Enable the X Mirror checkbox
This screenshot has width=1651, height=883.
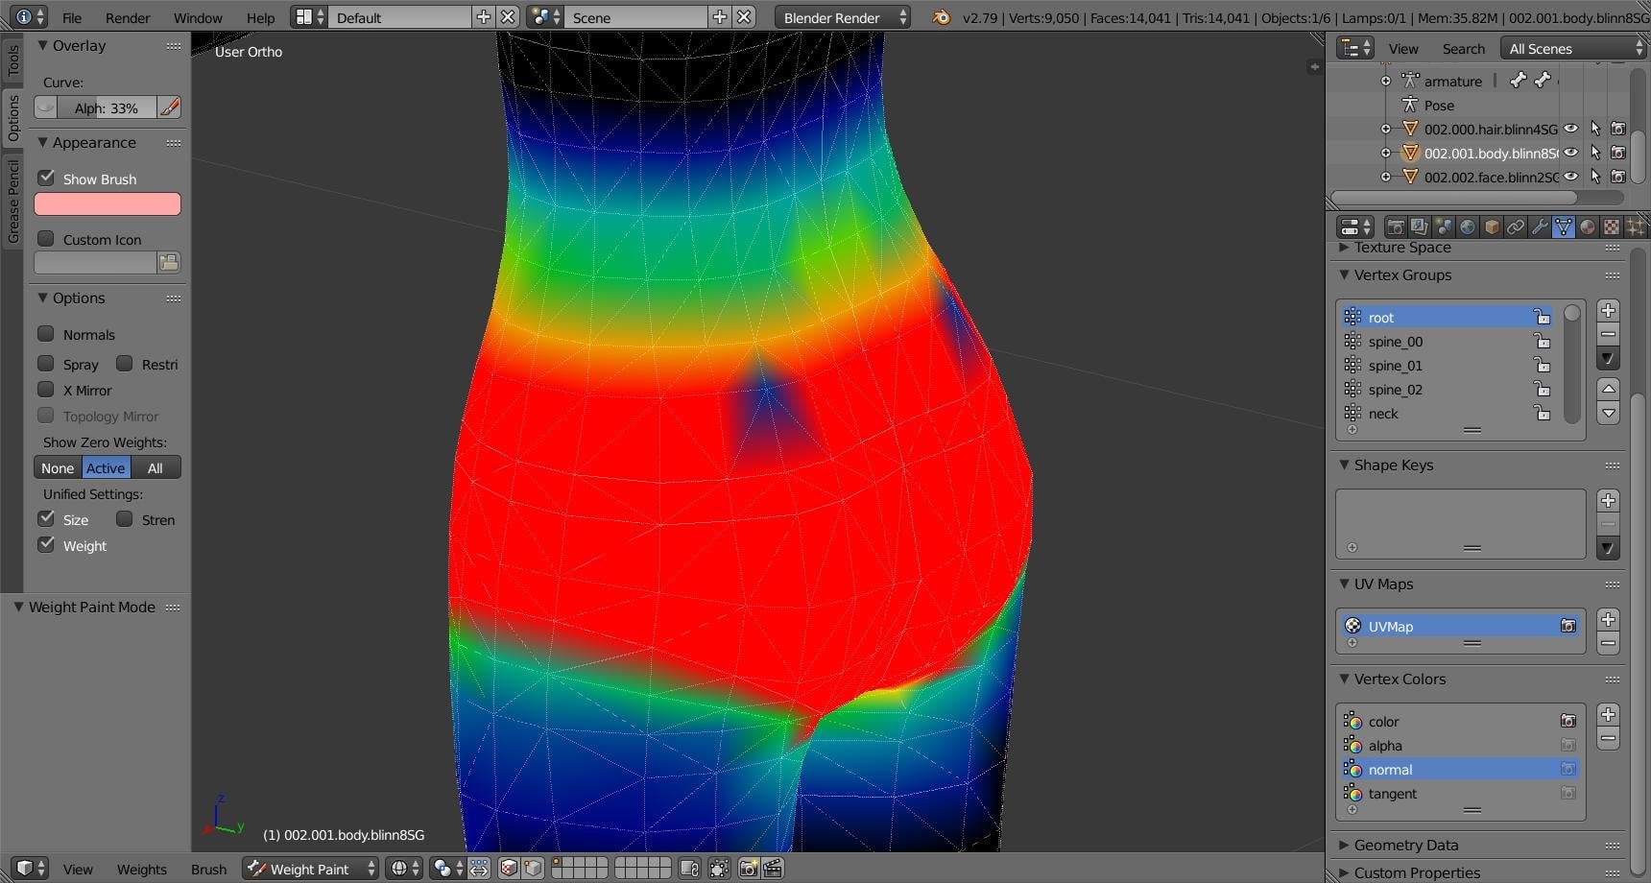(46, 390)
